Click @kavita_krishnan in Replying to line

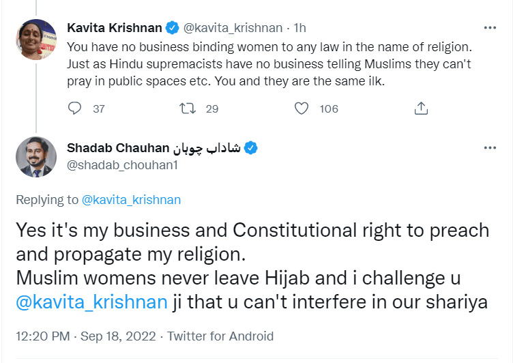[x=131, y=200]
